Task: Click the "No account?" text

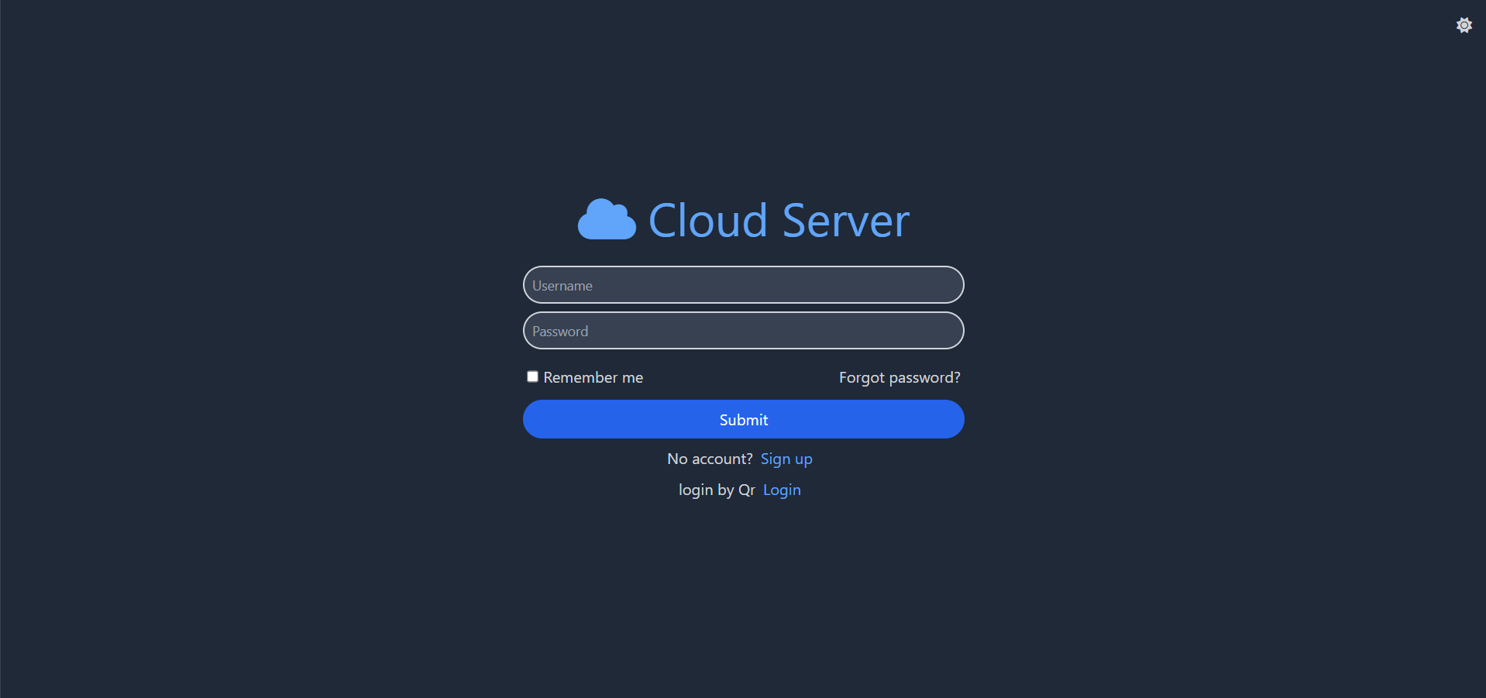Action: tap(710, 459)
